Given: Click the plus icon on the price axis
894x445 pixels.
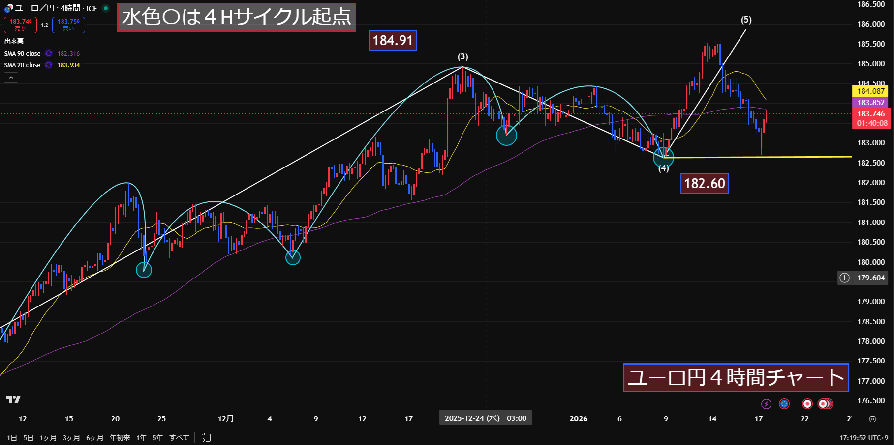Looking at the screenshot, I should [844, 278].
